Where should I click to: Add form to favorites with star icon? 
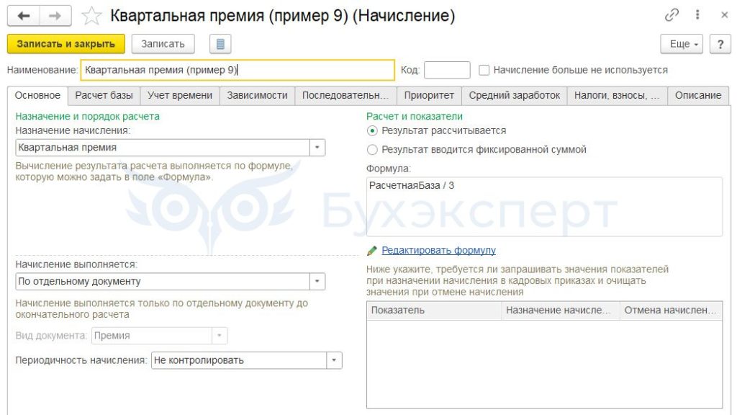[x=91, y=15]
